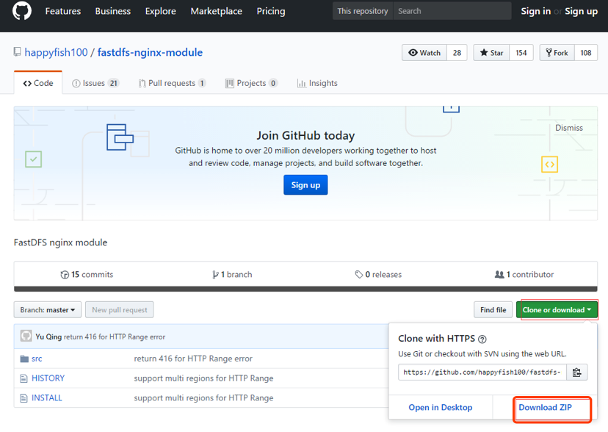The width and height of the screenshot is (608, 432).
Task: Fork this repository
Action: coord(557,53)
